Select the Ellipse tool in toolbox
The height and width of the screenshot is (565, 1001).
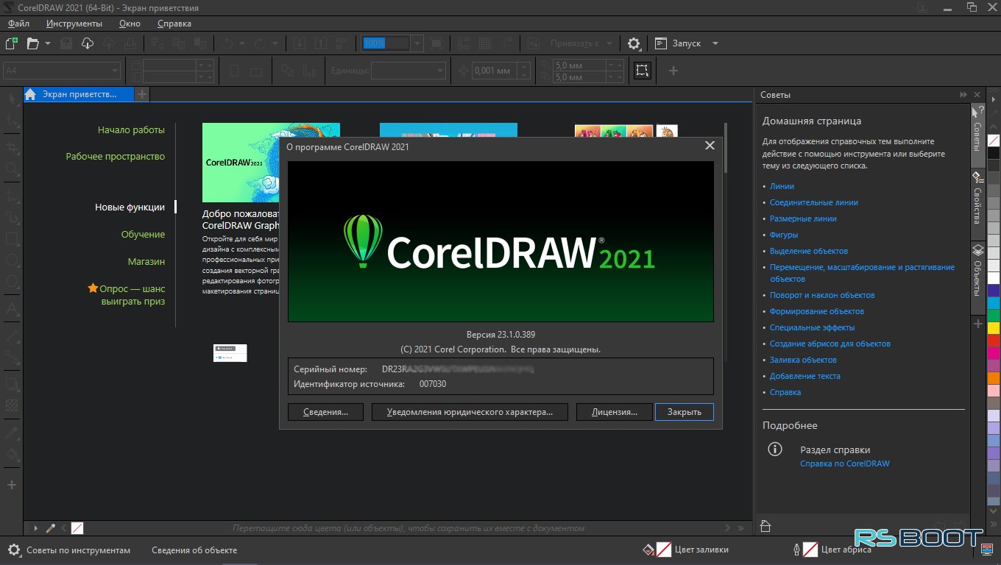click(x=12, y=261)
